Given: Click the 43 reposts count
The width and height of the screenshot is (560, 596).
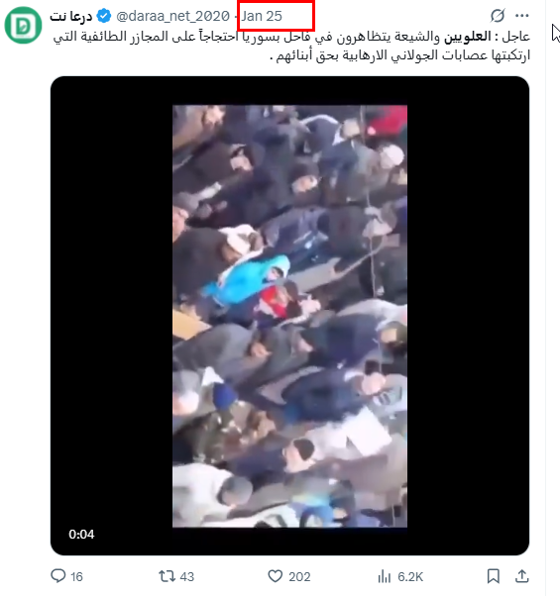Looking at the screenshot, I should [186, 576].
